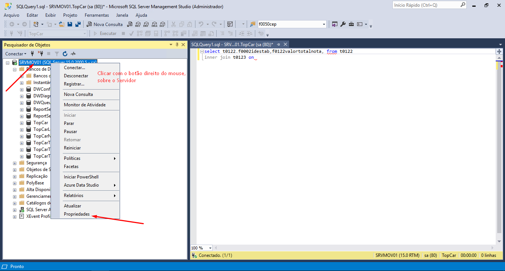Click the Command Window toolbar icon
The height and width of the screenshot is (271, 505).
[359, 24]
